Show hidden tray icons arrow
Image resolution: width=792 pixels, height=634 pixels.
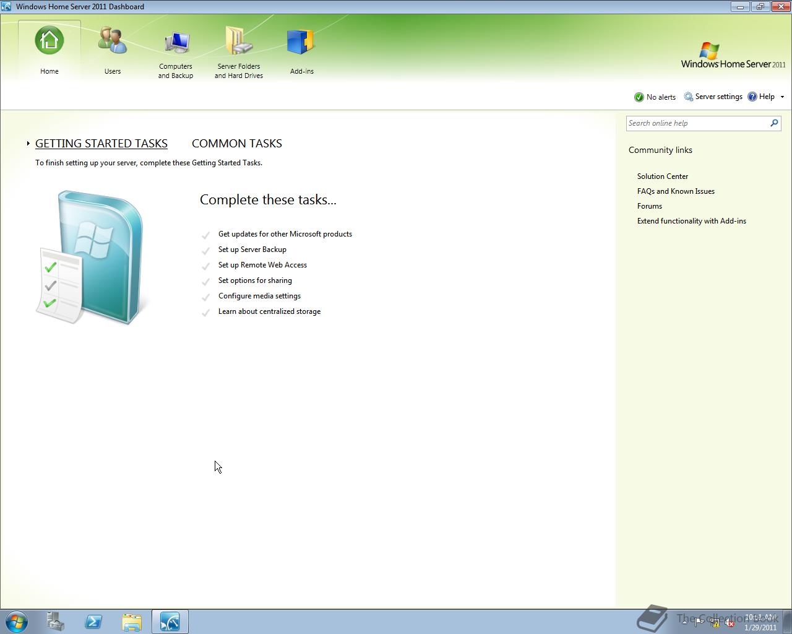684,622
